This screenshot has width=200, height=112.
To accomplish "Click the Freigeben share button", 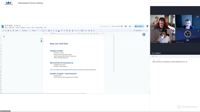I will point(139,26).
